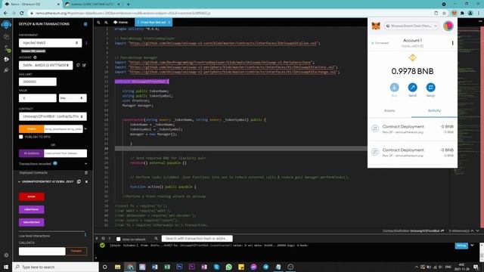The image size is (484, 272).
Task: Click the sign message edit icon
Action: pyautogui.click(x=84, y=65)
